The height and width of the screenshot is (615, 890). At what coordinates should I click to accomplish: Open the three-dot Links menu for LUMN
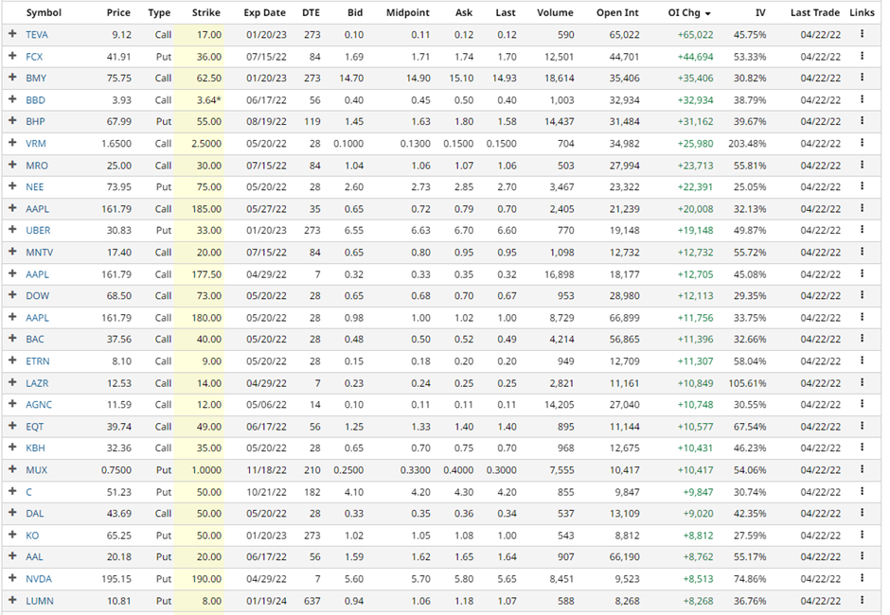click(x=862, y=600)
